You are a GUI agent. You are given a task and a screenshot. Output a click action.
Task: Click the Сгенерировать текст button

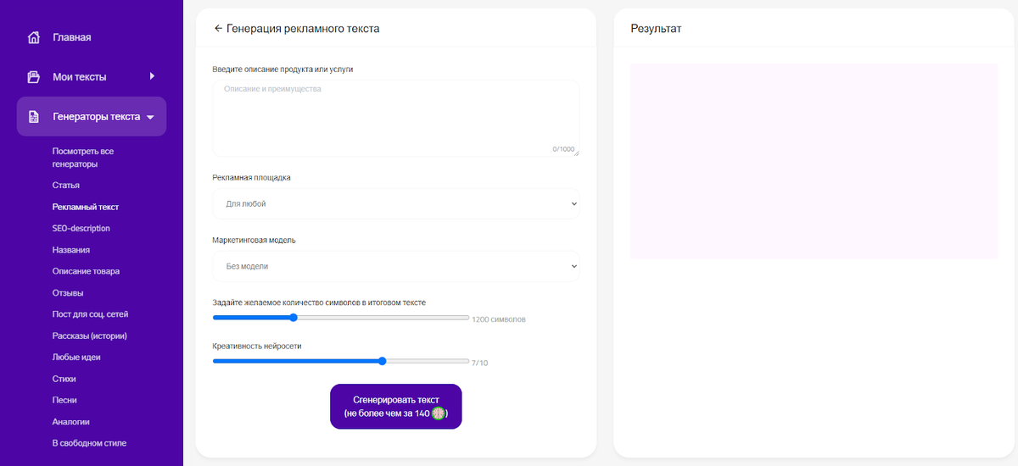(395, 407)
